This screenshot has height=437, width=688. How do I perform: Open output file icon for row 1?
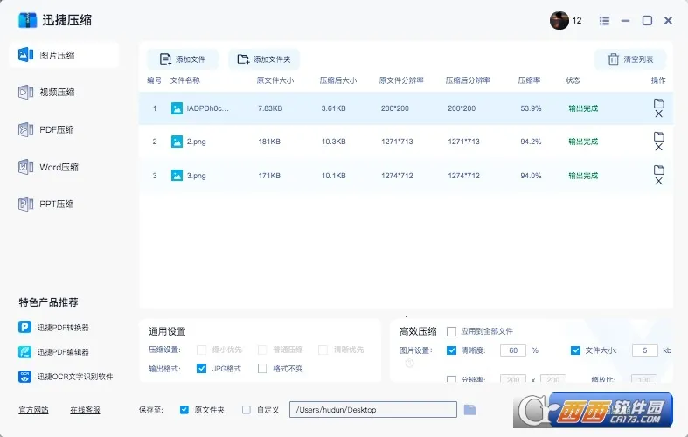point(658,103)
